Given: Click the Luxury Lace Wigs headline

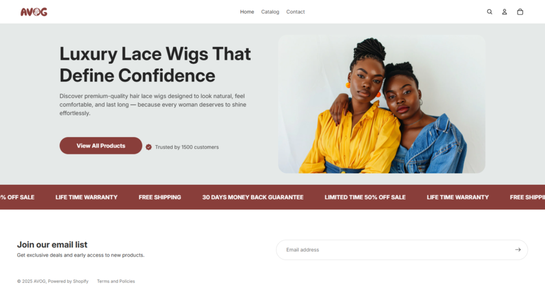Looking at the screenshot, I should click(x=155, y=65).
